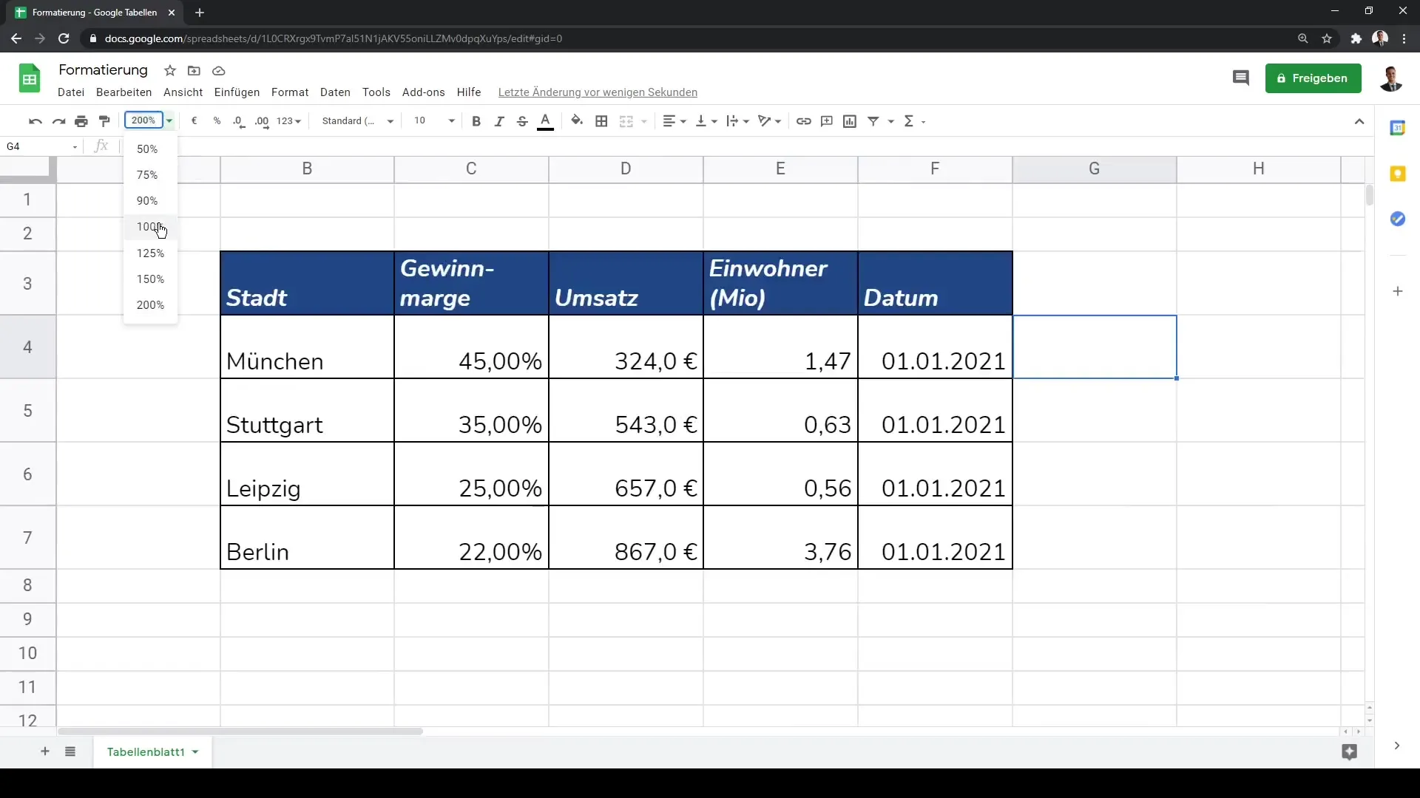Open the Bearbeiten menu
This screenshot has width=1420, height=798.
(x=124, y=92)
